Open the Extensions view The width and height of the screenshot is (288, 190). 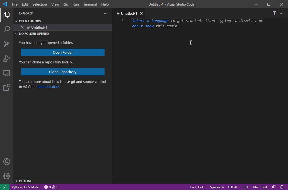[x=7, y=88]
